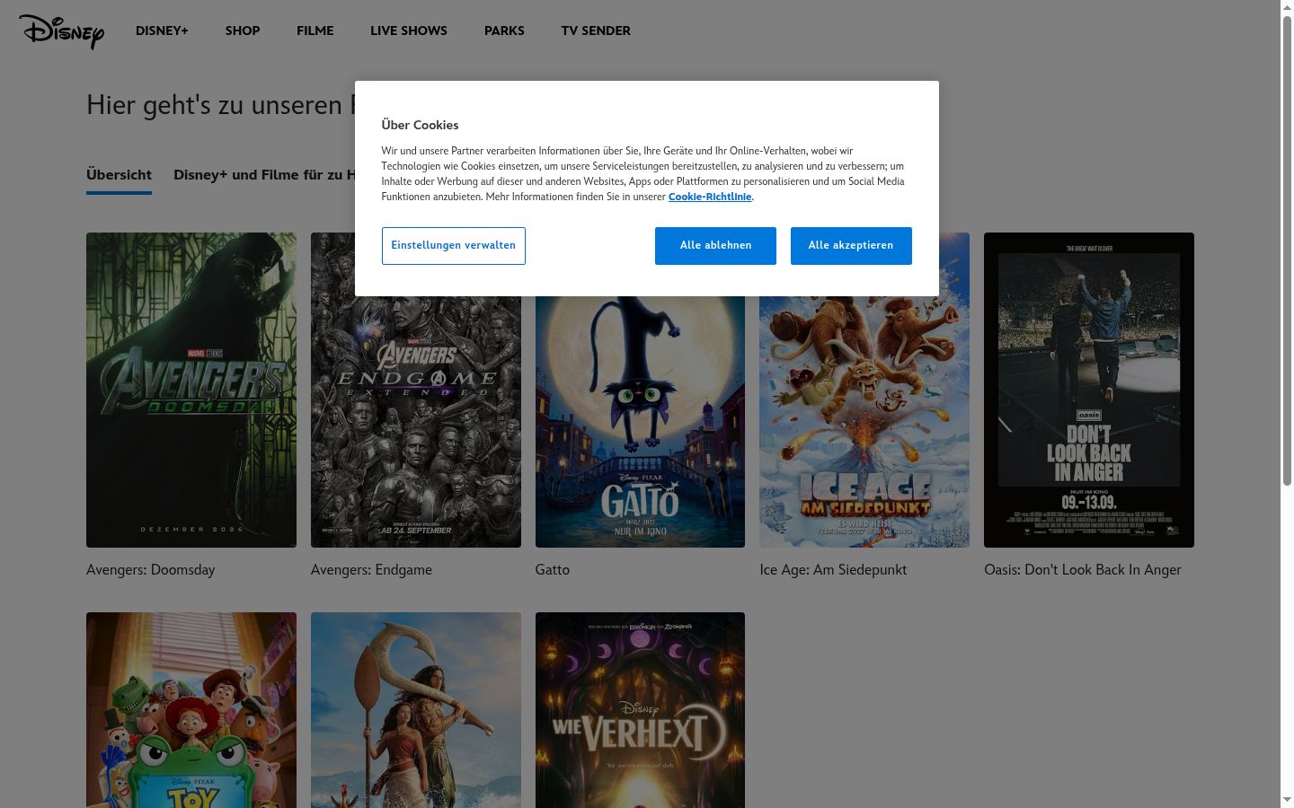Image resolution: width=1294 pixels, height=808 pixels.
Task: Open the Cookie-Richtlinie link
Action: coord(710,197)
